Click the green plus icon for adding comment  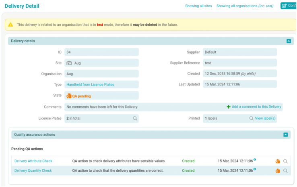point(229,107)
